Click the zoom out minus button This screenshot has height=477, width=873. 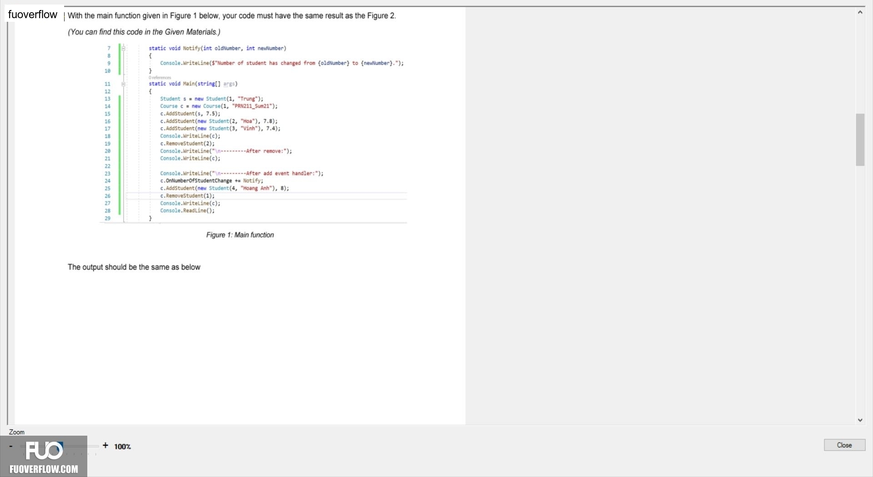point(11,446)
